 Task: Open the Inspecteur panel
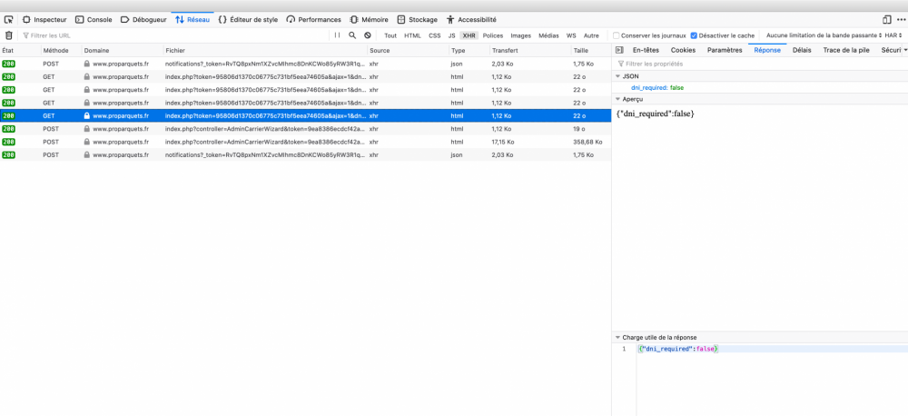[x=44, y=19]
